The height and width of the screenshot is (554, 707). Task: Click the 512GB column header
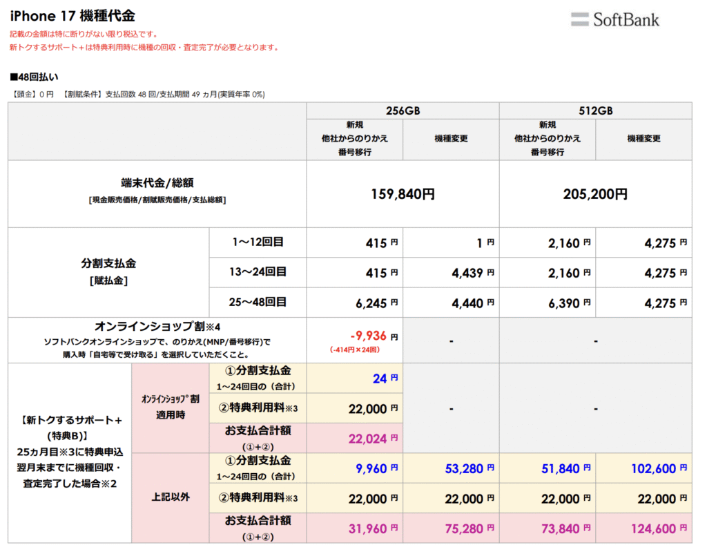595,111
